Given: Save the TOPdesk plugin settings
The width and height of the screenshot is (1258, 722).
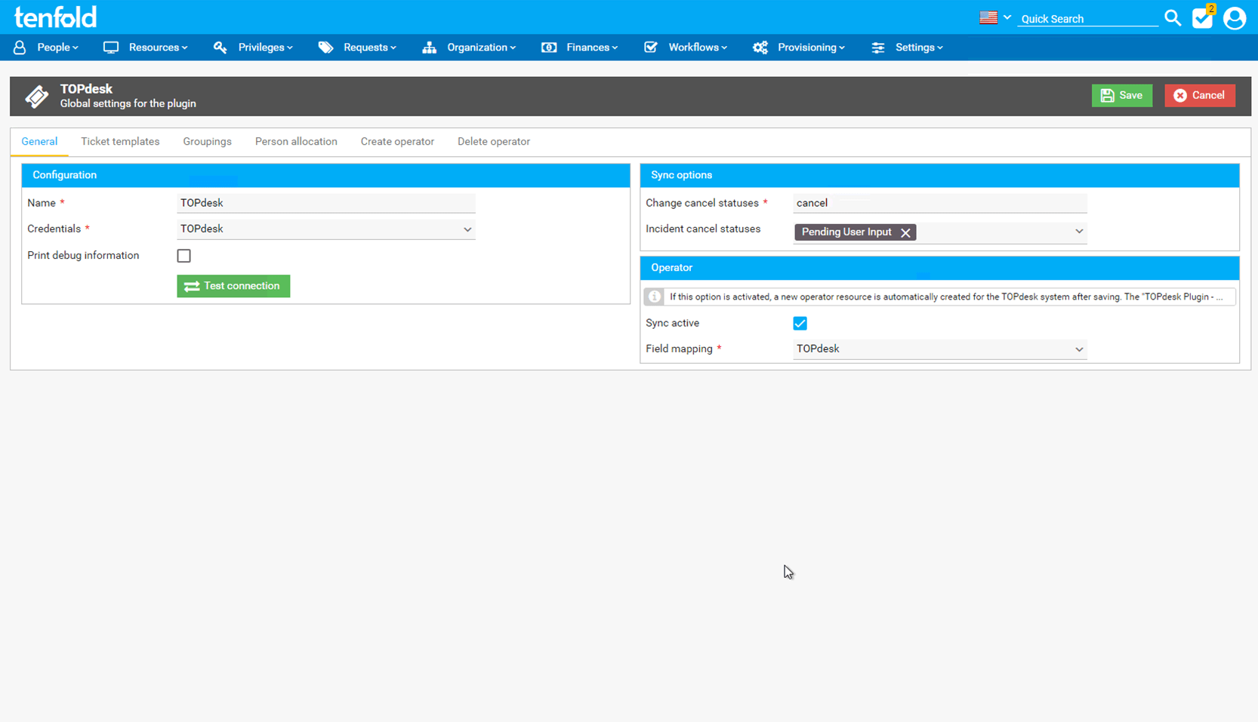Looking at the screenshot, I should pos(1122,95).
